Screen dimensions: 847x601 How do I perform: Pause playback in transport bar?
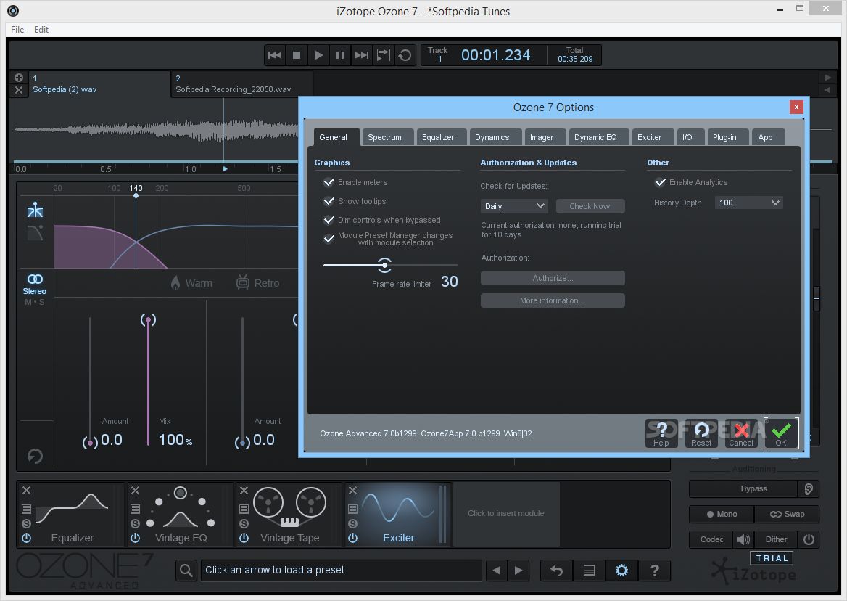pyautogui.click(x=340, y=55)
